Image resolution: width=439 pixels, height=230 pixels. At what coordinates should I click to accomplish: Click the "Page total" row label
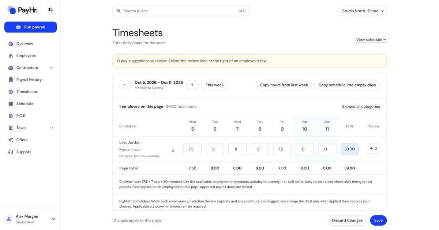[128, 168]
